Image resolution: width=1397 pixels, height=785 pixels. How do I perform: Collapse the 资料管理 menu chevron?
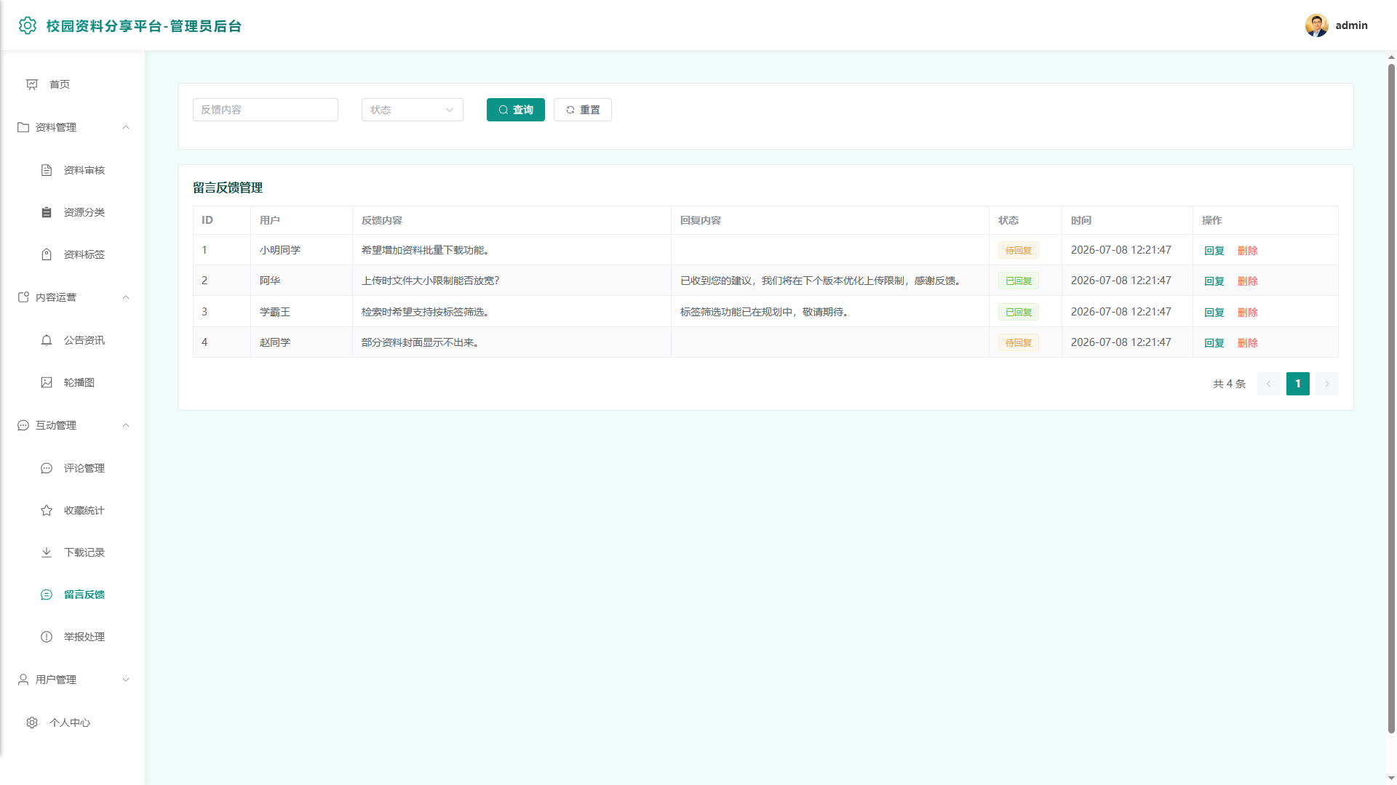(126, 127)
